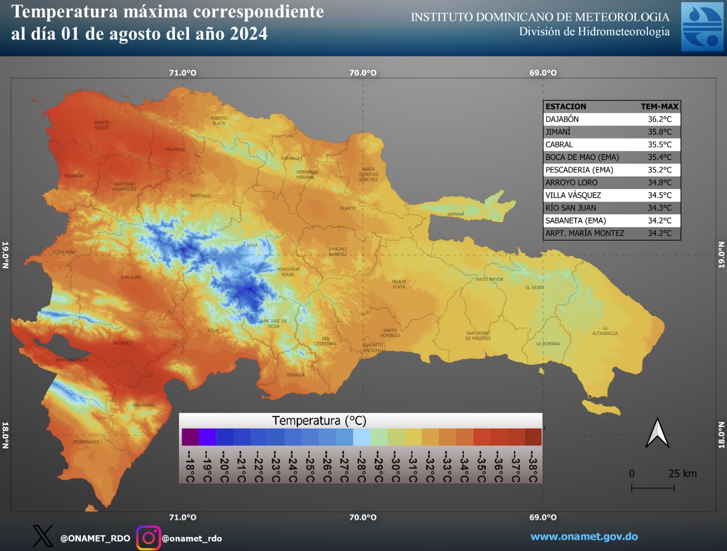Click the VILLA VÁSQUEZ station row

tap(612, 195)
